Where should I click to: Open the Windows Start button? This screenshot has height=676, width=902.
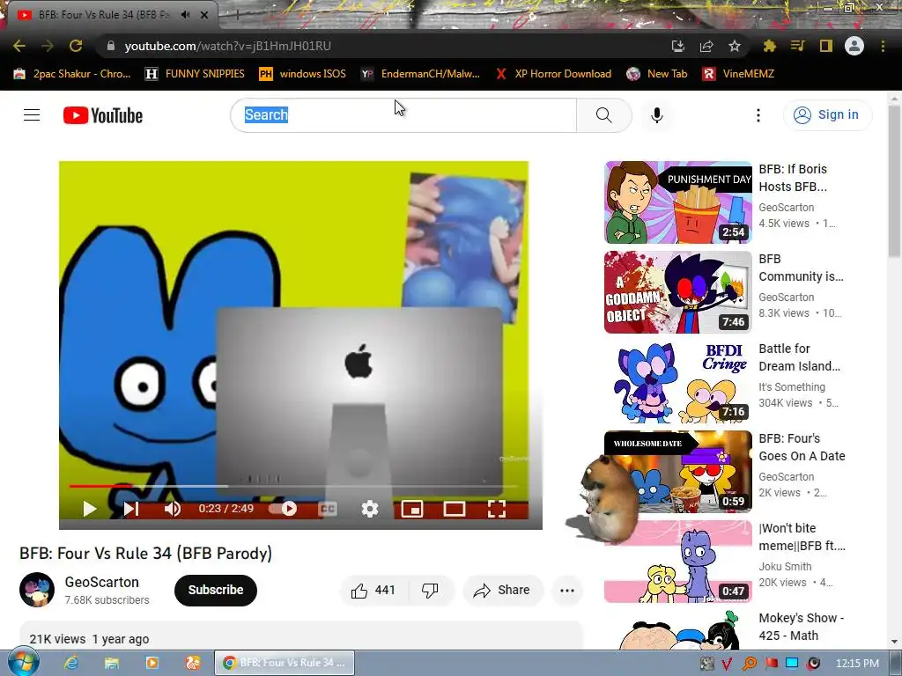[x=23, y=663]
